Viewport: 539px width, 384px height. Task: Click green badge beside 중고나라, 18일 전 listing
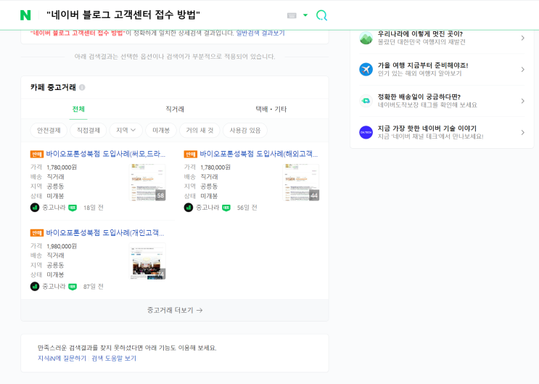point(73,208)
